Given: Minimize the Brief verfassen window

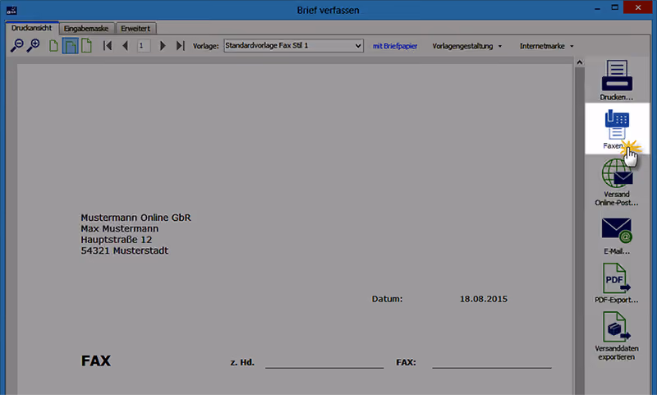Looking at the screenshot, I should click(598, 8).
